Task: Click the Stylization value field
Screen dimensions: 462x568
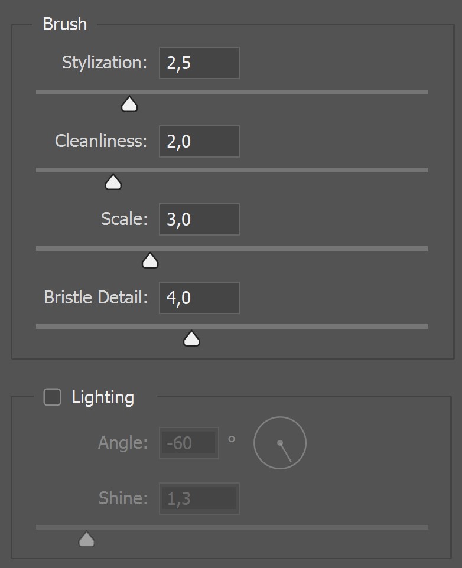Action: coord(199,63)
